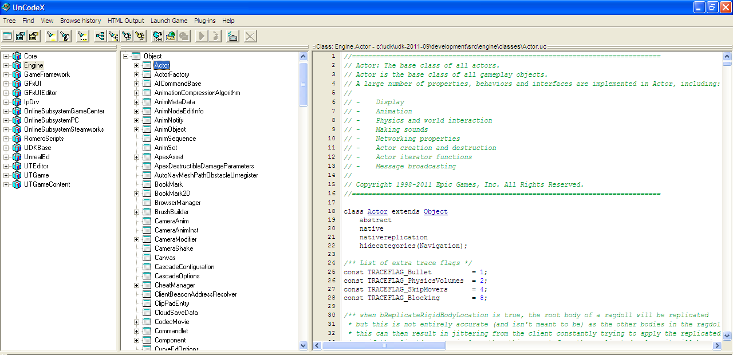Click the greyed-out X toolbar icon

250,36
